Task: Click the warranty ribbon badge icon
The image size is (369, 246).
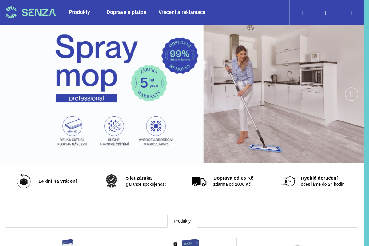Action: pos(111,181)
